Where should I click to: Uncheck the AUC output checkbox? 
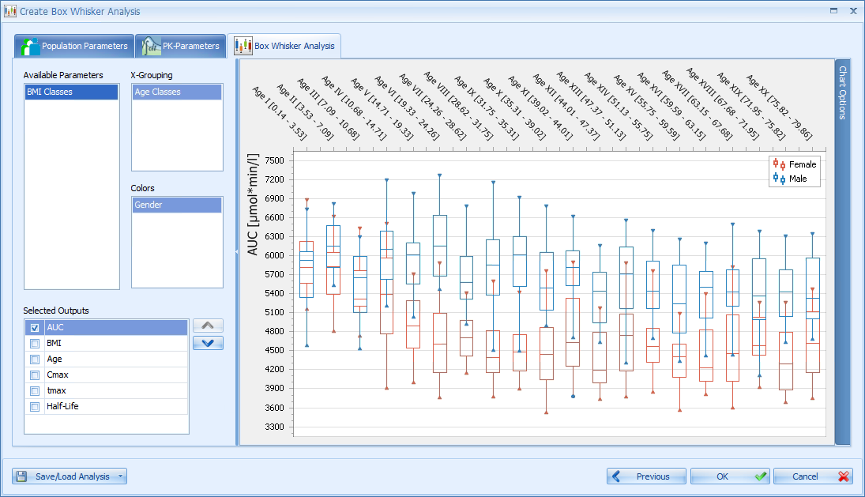pyautogui.click(x=35, y=328)
